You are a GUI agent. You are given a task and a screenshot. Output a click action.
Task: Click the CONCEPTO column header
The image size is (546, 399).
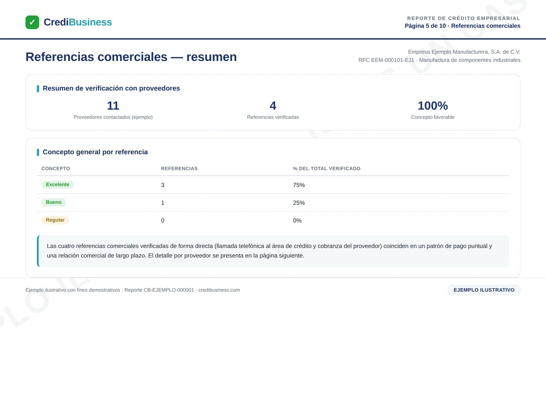coord(56,168)
